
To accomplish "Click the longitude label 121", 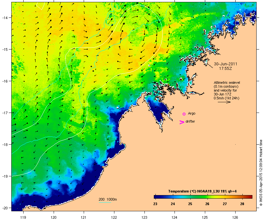I will 84,217.
